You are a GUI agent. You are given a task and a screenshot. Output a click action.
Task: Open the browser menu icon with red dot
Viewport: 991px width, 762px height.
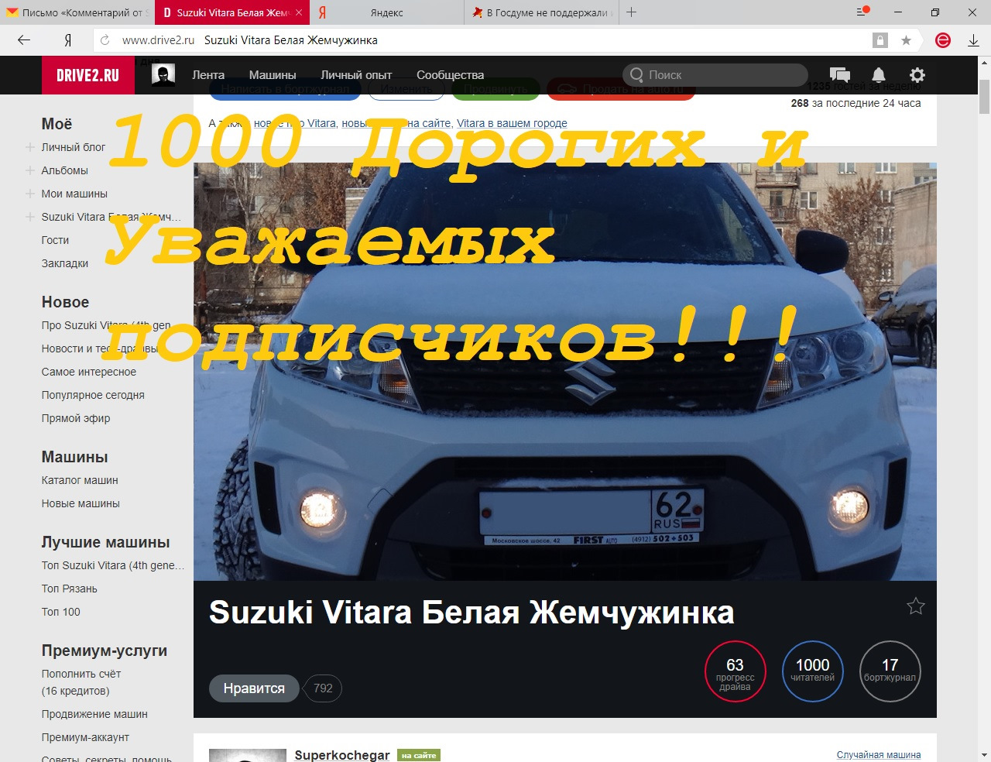click(x=862, y=12)
